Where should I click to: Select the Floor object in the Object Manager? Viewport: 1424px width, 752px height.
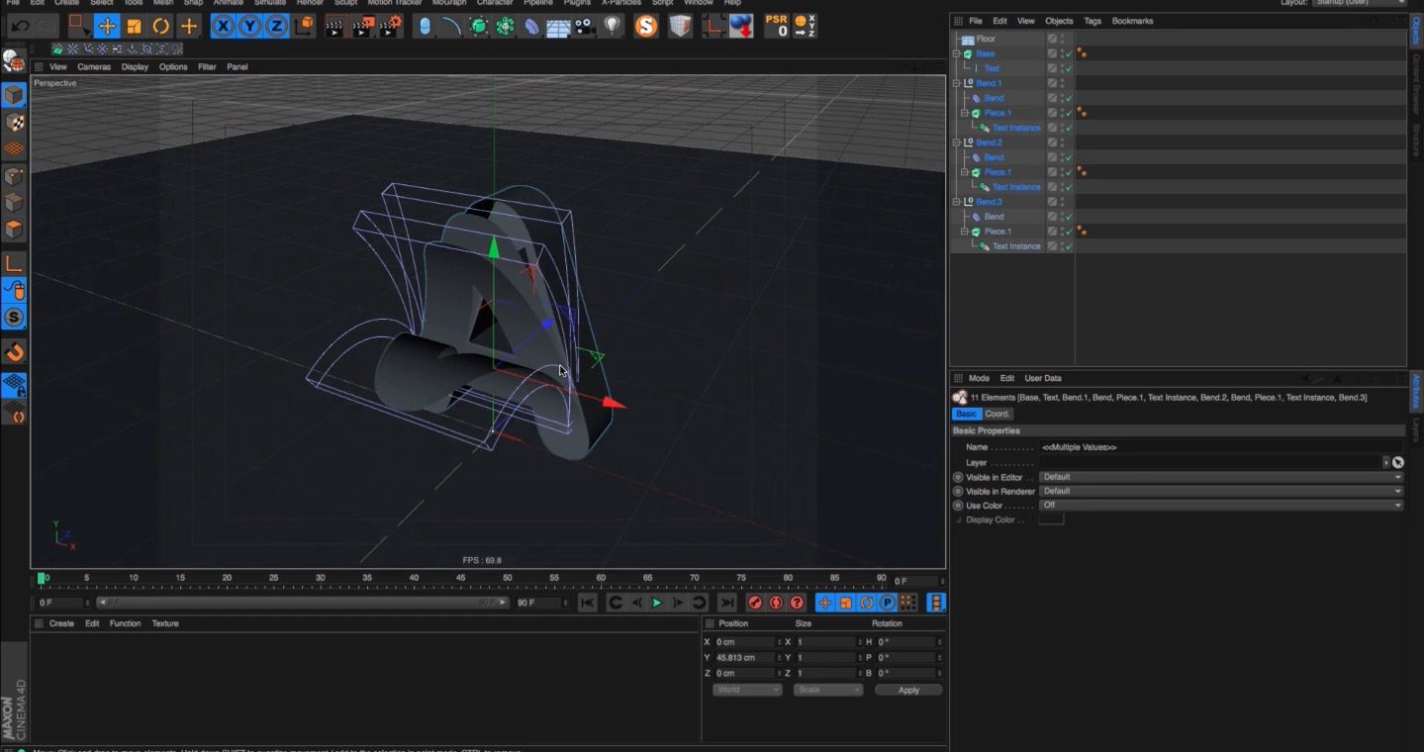(x=986, y=39)
